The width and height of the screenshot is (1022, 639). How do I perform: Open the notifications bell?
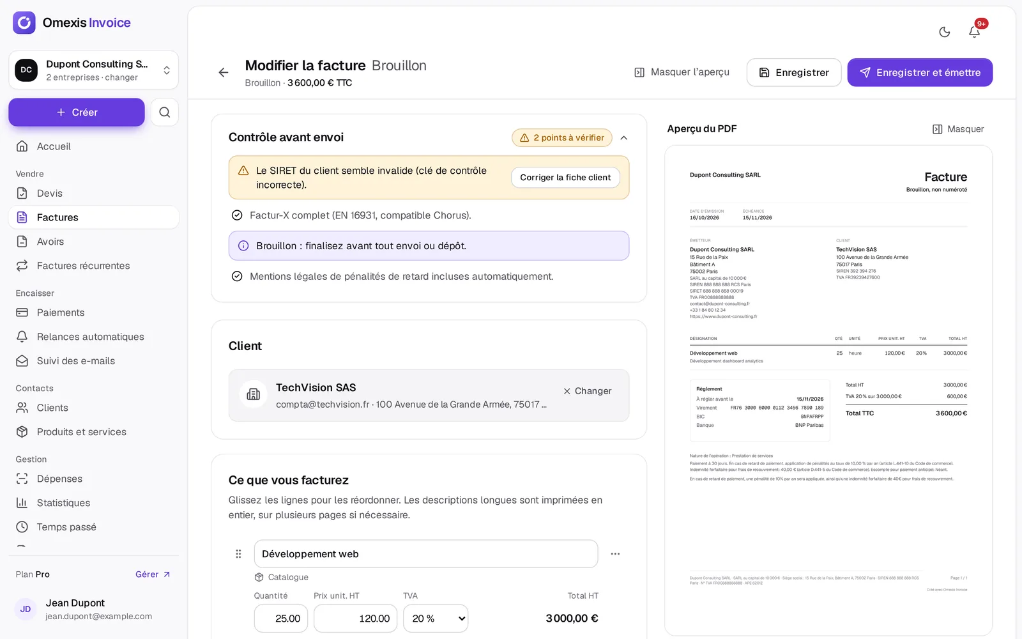(x=974, y=32)
